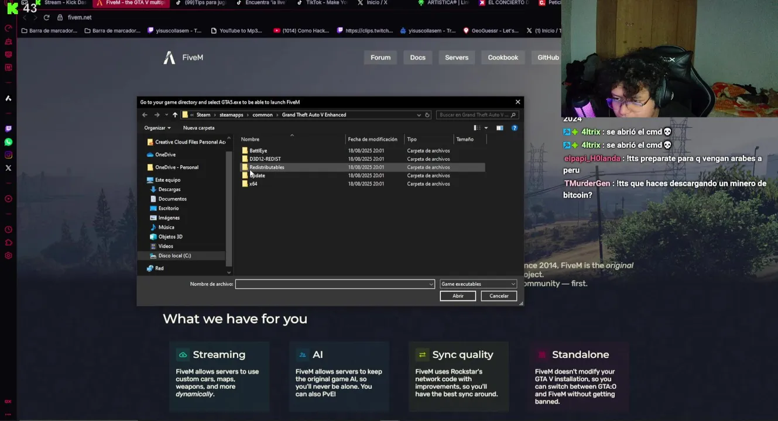Image resolution: width=778 pixels, height=421 pixels.
Task: Open the Organizar menu
Action: [x=157, y=127]
